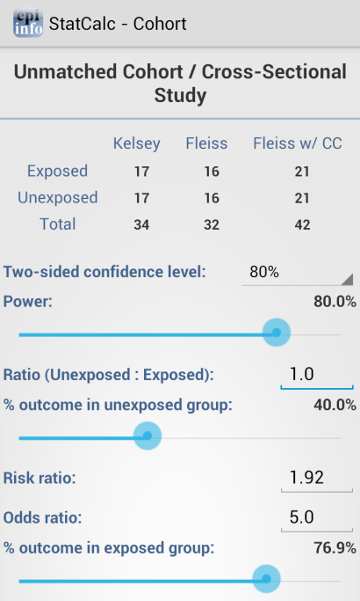Click the Power slider handle

coord(277,333)
